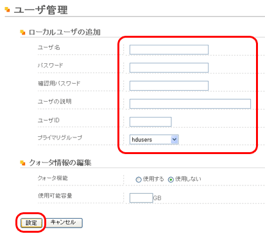Open the プライマリグループ hdusers dropdown

pos(154,139)
